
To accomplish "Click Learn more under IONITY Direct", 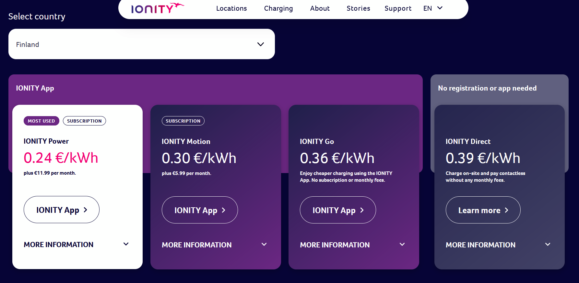I will tap(483, 210).
